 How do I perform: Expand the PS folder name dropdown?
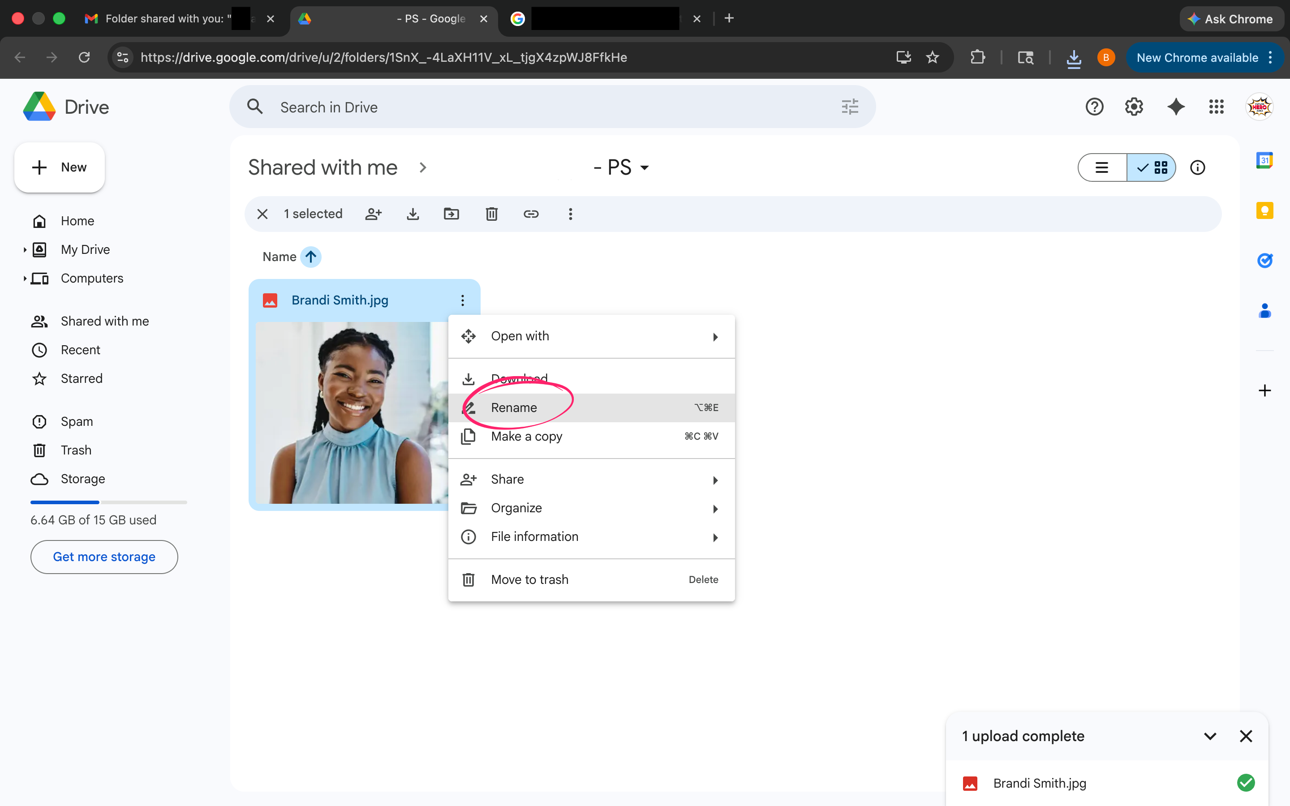[x=645, y=168]
